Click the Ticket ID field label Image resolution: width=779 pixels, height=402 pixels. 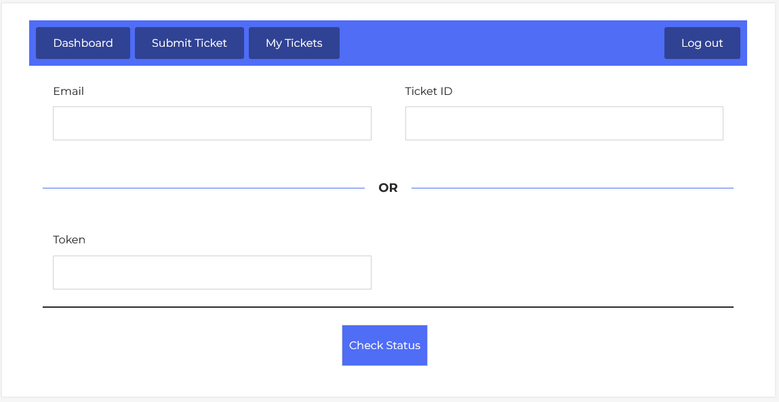(x=428, y=92)
